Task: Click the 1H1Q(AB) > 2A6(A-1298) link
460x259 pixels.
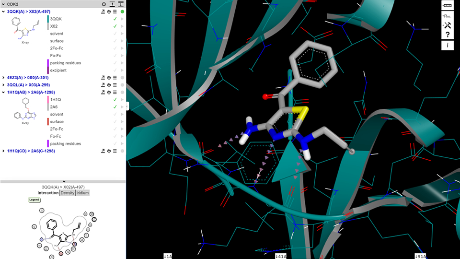Action: (x=31, y=93)
